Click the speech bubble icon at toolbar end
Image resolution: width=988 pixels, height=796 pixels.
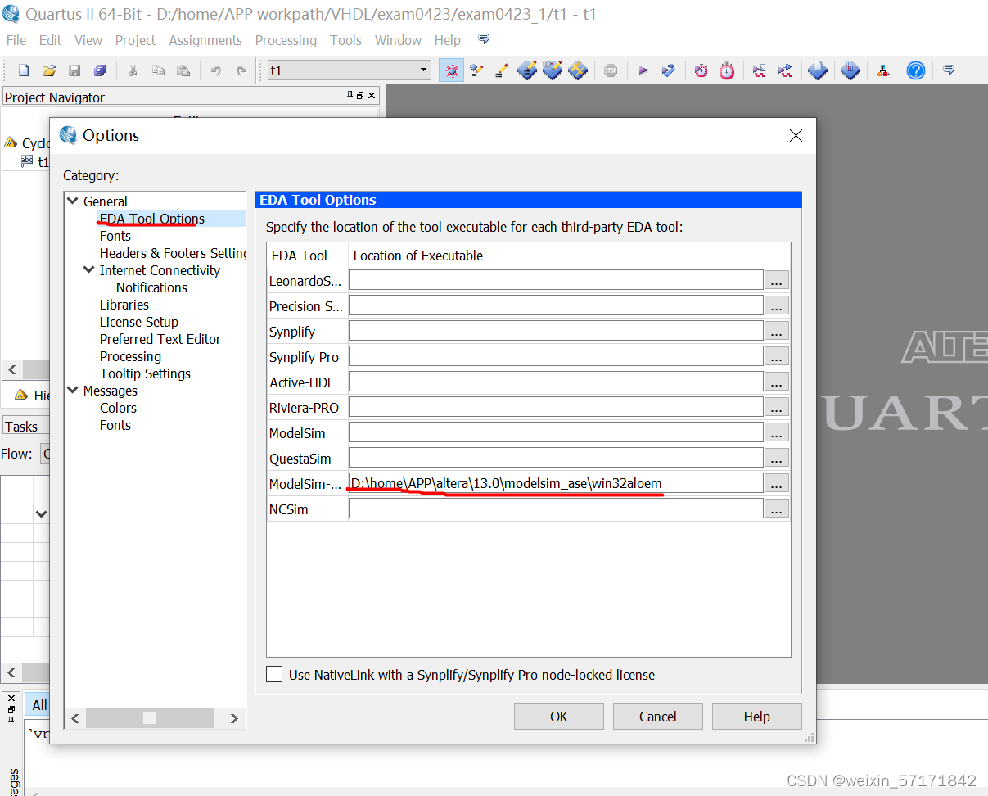click(x=949, y=70)
